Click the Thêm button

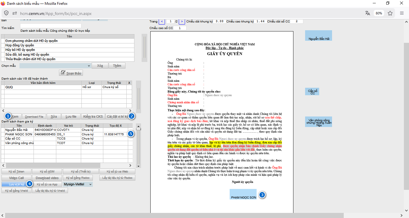(117, 66)
